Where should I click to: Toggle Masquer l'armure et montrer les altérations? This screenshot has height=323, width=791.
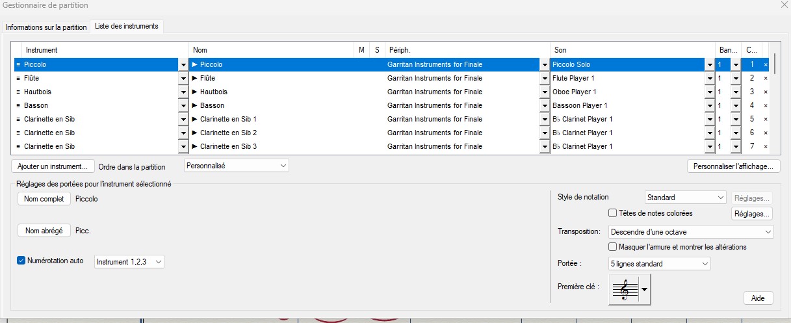point(612,247)
